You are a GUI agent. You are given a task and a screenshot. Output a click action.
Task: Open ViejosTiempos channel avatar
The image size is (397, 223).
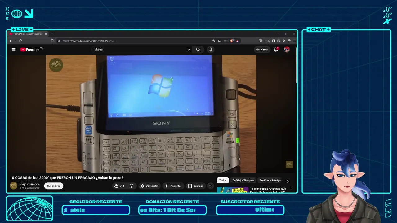[x=14, y=186]
